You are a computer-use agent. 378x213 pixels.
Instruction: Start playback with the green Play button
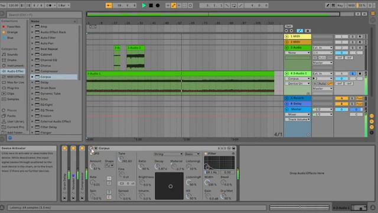click(x=144, y=5)
